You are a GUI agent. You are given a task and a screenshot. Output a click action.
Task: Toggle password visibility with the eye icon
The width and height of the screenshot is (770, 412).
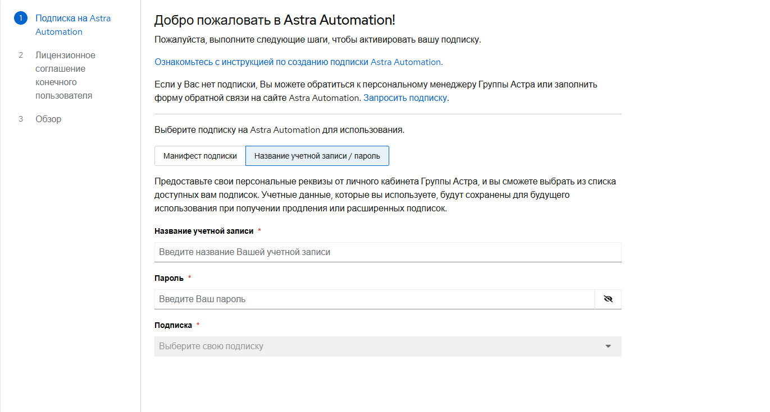pyautogui.click(x=608, y=299)
